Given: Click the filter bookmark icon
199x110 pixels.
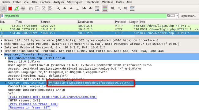Looking at the screenshot, I should click(2, 16).
